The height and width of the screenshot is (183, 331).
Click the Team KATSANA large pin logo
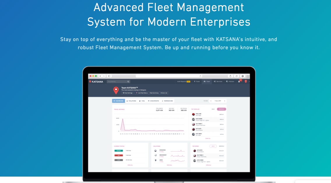(116, 90)
